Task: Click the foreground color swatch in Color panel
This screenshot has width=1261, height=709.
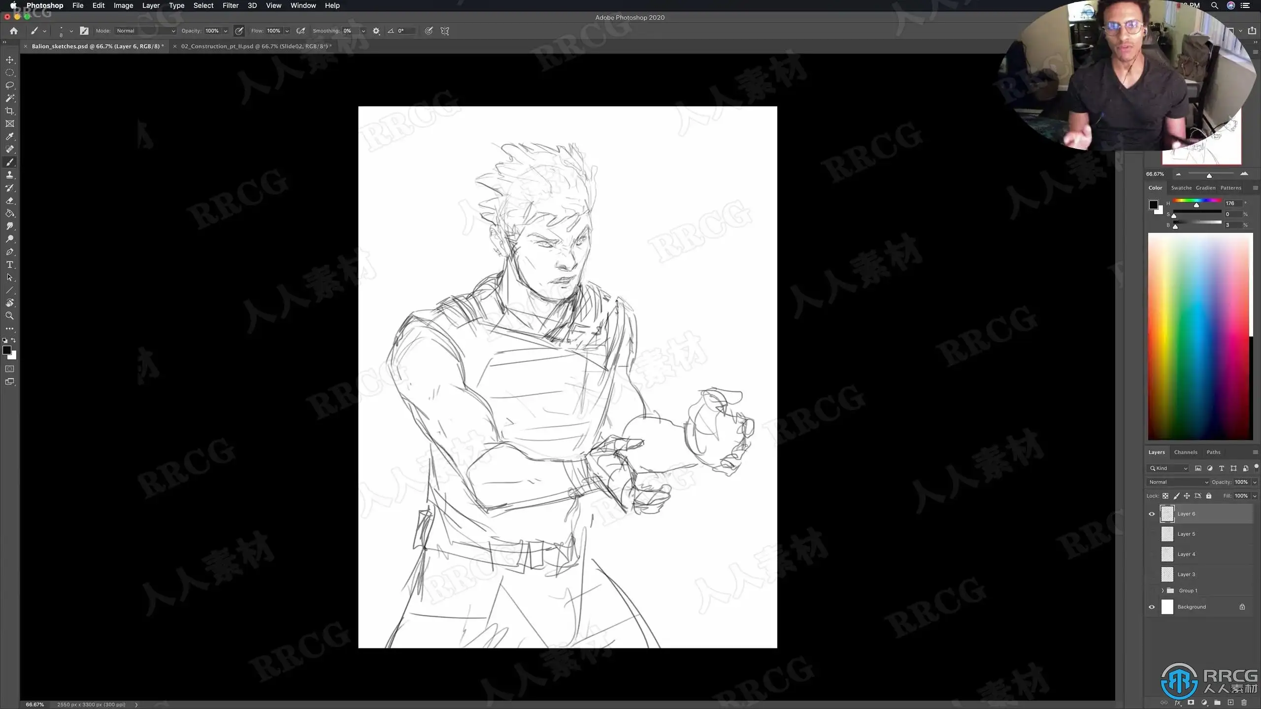Action: point(1153,204)
